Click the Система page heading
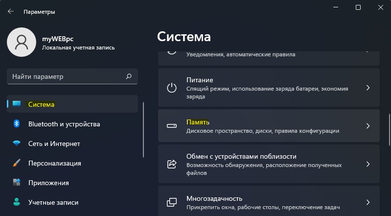Screen dimensions: 391x216 click(x=184, y=37)
